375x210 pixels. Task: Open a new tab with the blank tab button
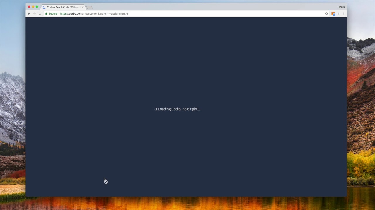pyautogui.click(x=90, y=8)
